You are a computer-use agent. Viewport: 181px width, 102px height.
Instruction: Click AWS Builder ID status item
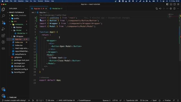66,100
